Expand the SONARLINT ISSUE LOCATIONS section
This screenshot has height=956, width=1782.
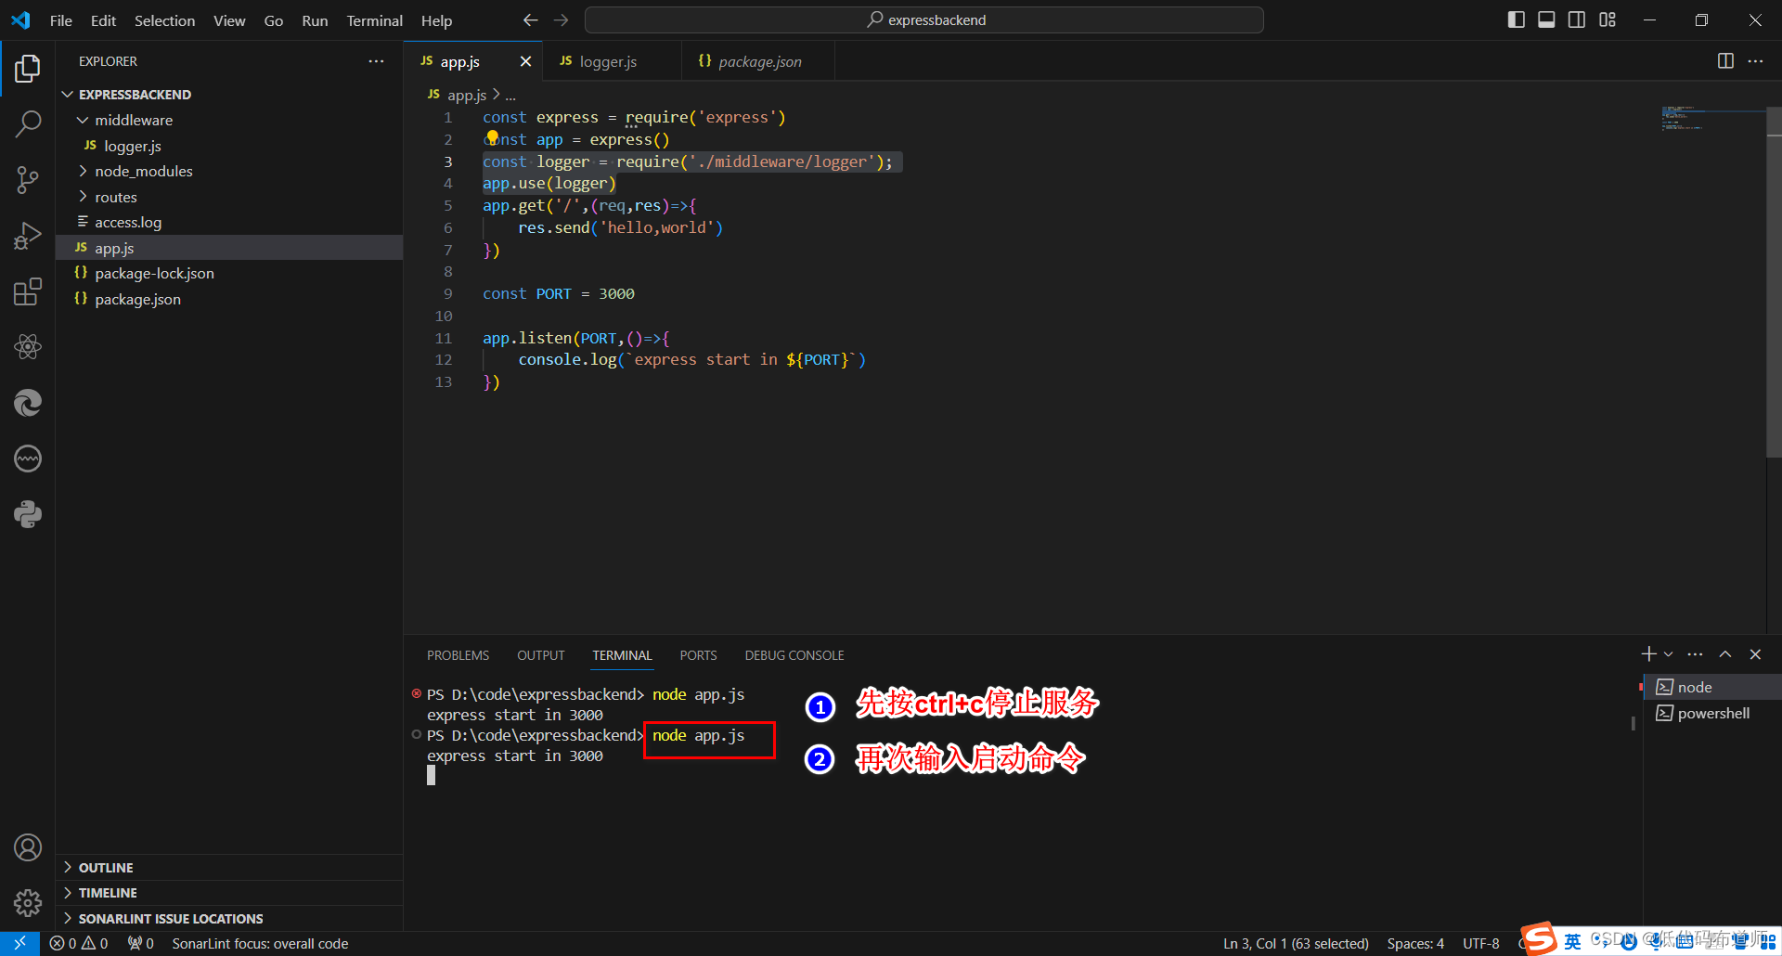(229, 919)
